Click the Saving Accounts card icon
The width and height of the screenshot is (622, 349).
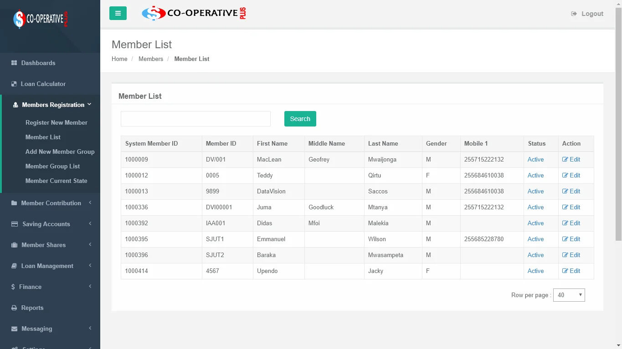click(15, 224)
